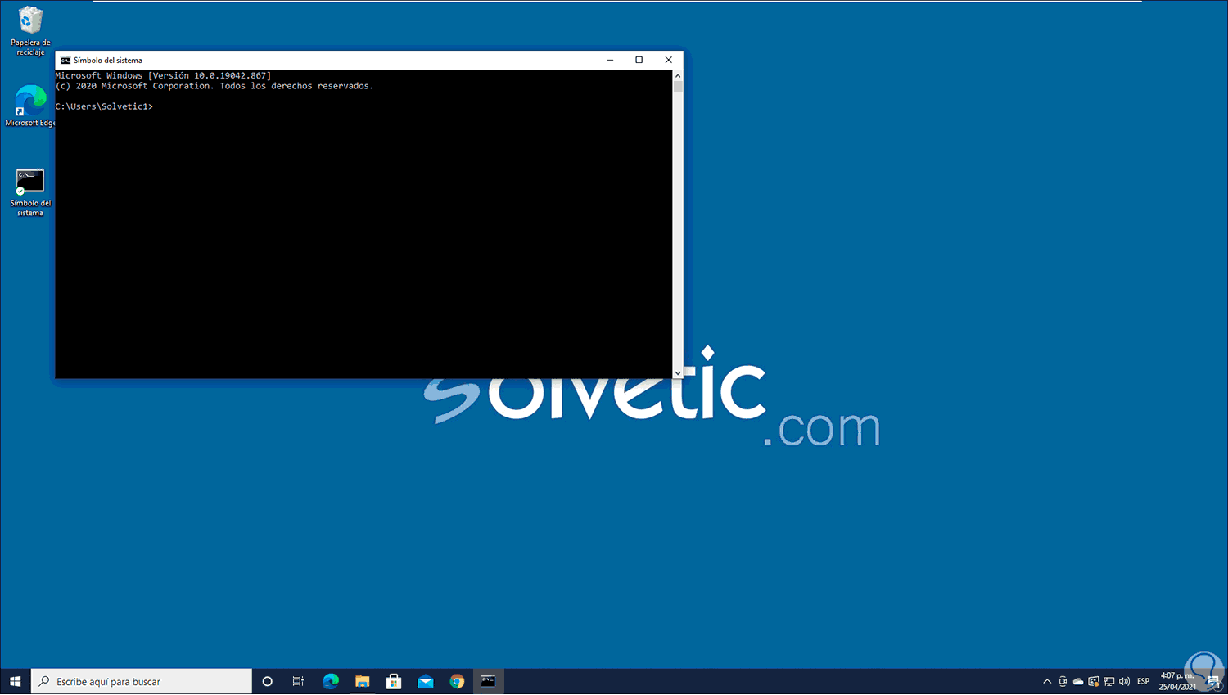Maximize the Símbolo del sistema window
1228x695 pixels.
point(639,60)
